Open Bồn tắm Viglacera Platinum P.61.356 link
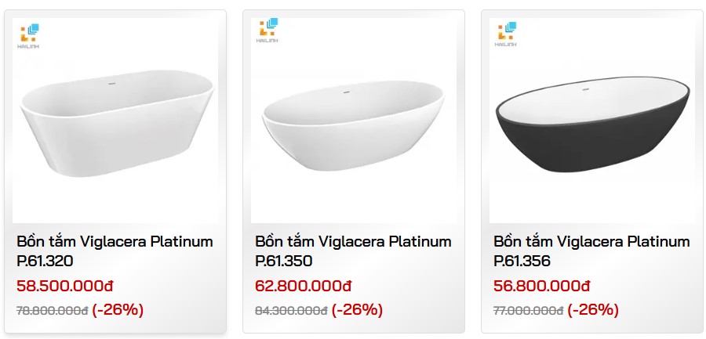Viewport: 706px width, 339px height. click(591, 251)
